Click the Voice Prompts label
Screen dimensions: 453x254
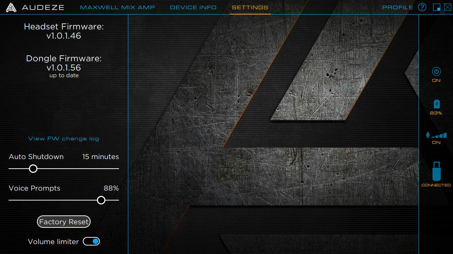click(34, 188)
